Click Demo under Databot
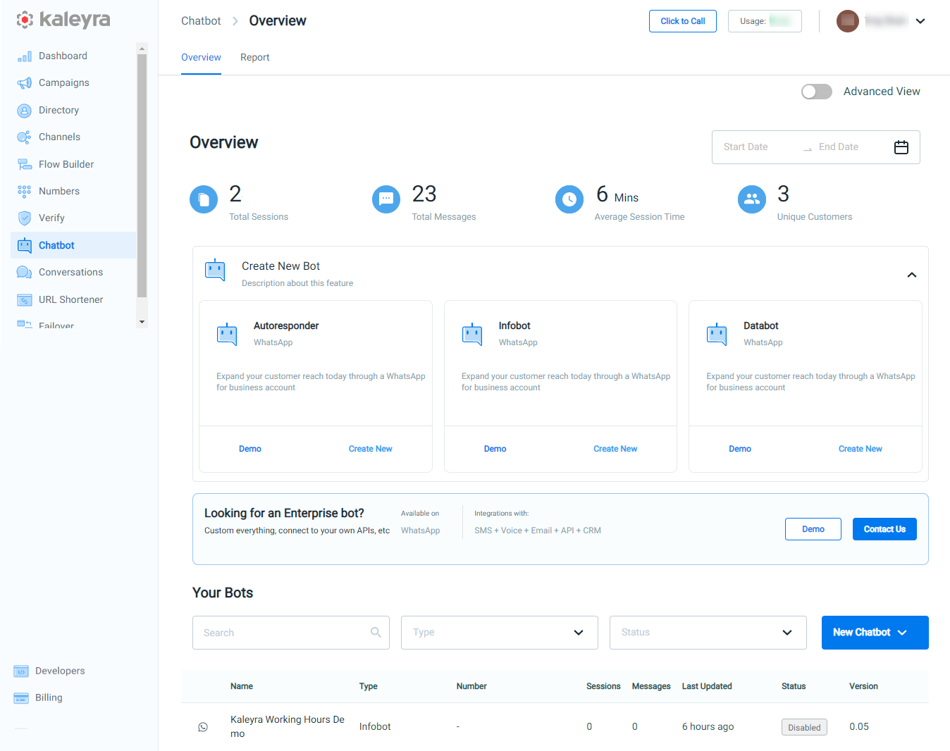Viewport: 950px width, 751px height. pos(740,449)
